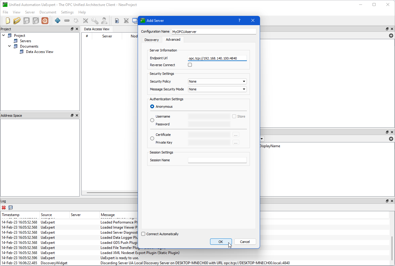Click the blue plus Add Server icon
Image resolution: width=395 pixels, height=266 pixels.
click(x=57, y=21)
